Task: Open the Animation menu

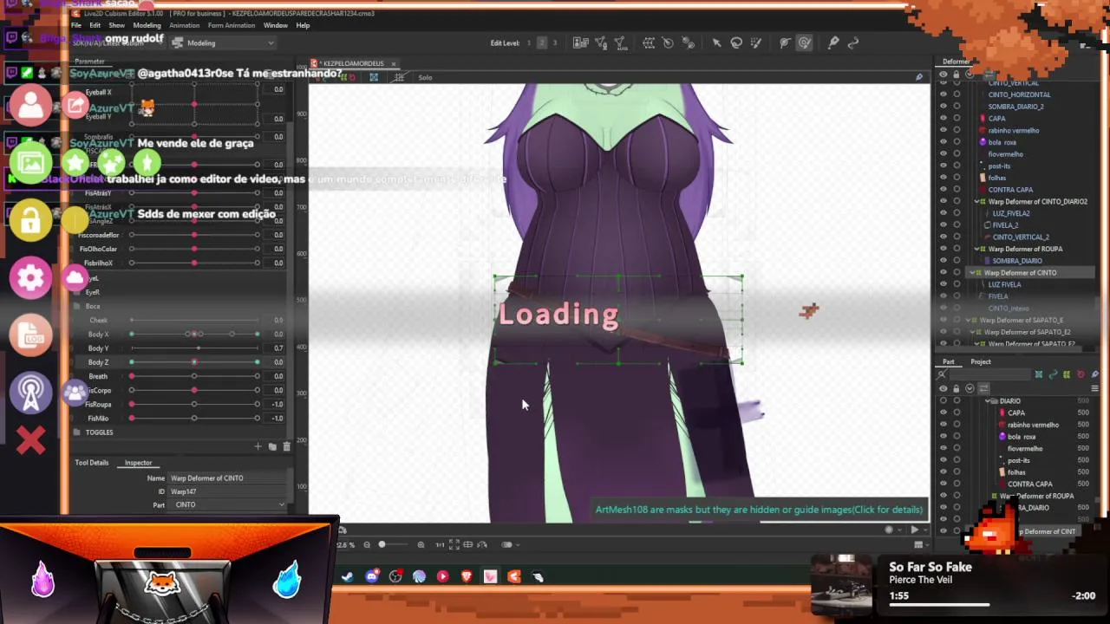Action: click(x=184, y=25)
